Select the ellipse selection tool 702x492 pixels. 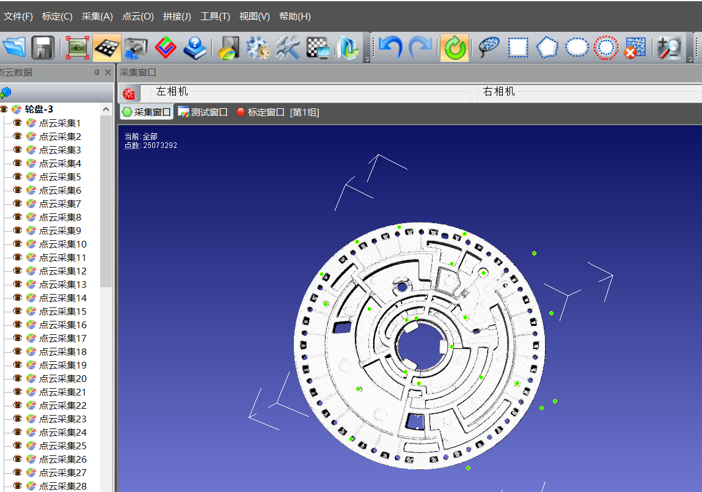click(576, 48)
